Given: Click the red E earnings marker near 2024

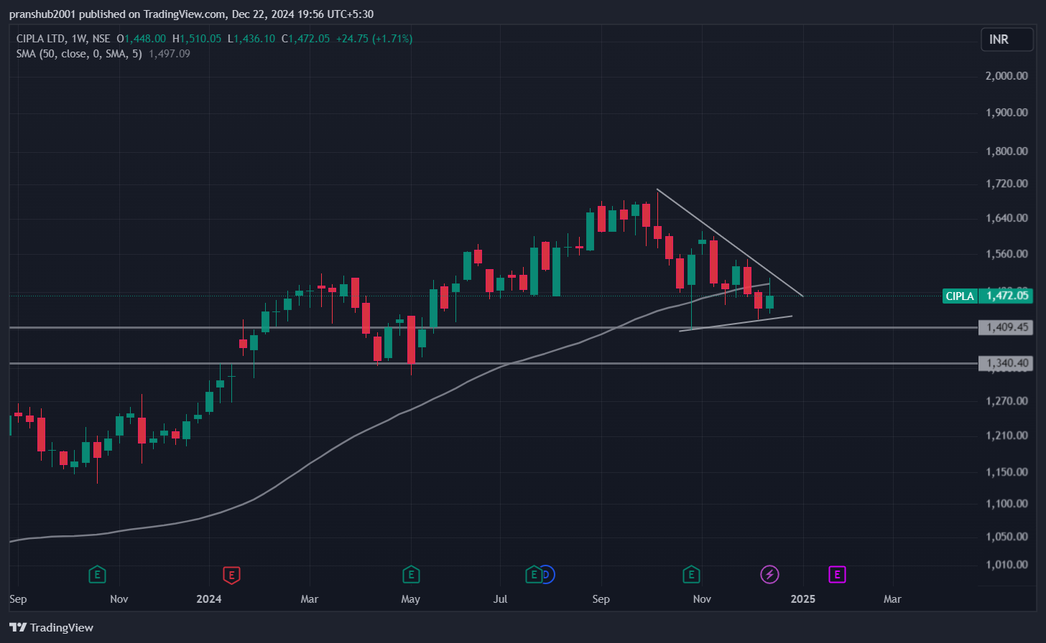Looking at the screenshot, I should 231,574.
